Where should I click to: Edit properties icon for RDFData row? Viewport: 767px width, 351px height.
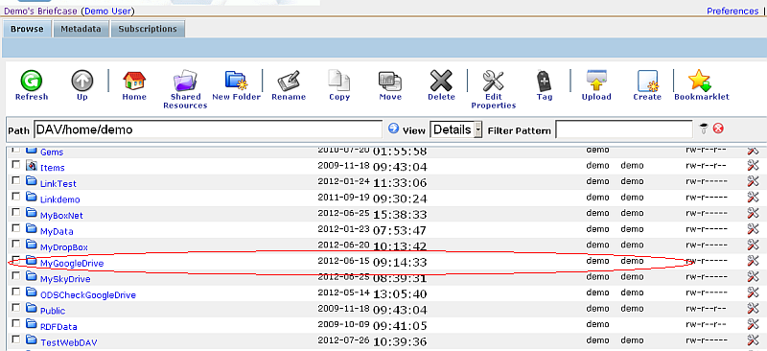click(753, 324)
